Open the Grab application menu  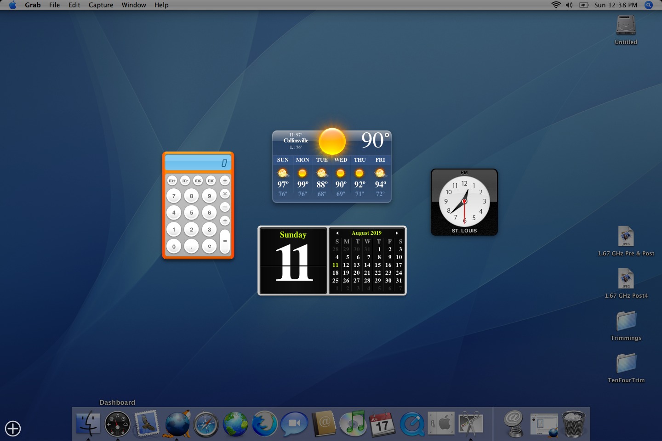(x=33, y=5)
